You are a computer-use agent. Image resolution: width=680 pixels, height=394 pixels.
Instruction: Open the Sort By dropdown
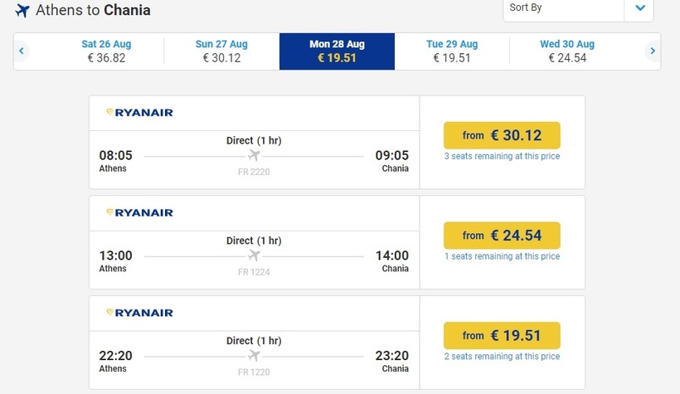563,8
